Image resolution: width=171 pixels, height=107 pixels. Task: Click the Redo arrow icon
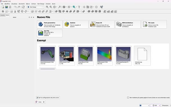(19, 7)
